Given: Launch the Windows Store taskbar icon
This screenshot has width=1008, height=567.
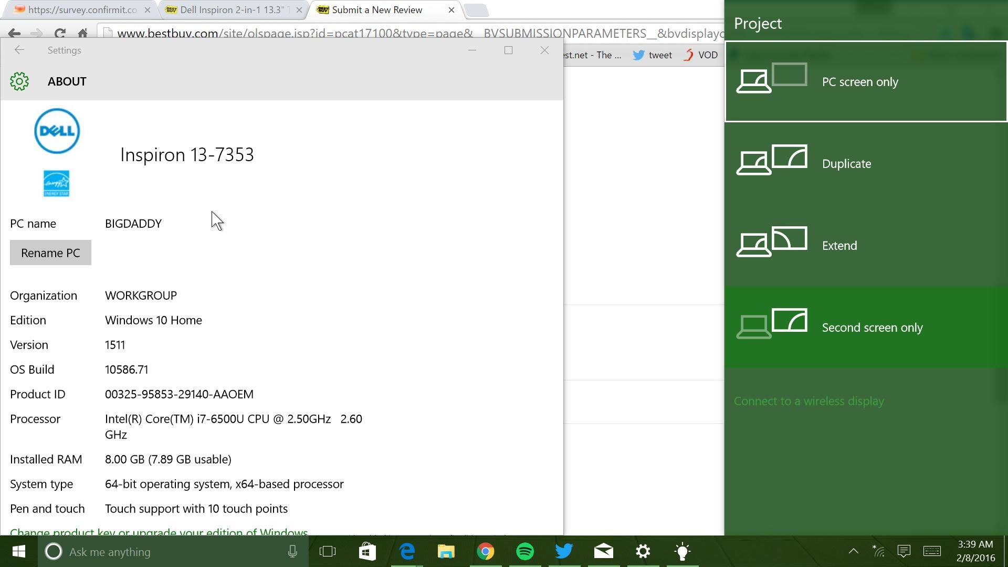Looking at the screenshot, I should (x=367, y=552).
